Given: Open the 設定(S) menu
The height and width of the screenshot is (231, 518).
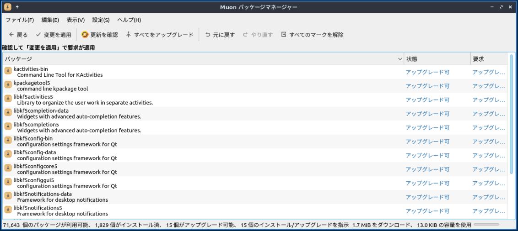Looking at the screenshot, I should pyautogui.click(x=101, y=20).
